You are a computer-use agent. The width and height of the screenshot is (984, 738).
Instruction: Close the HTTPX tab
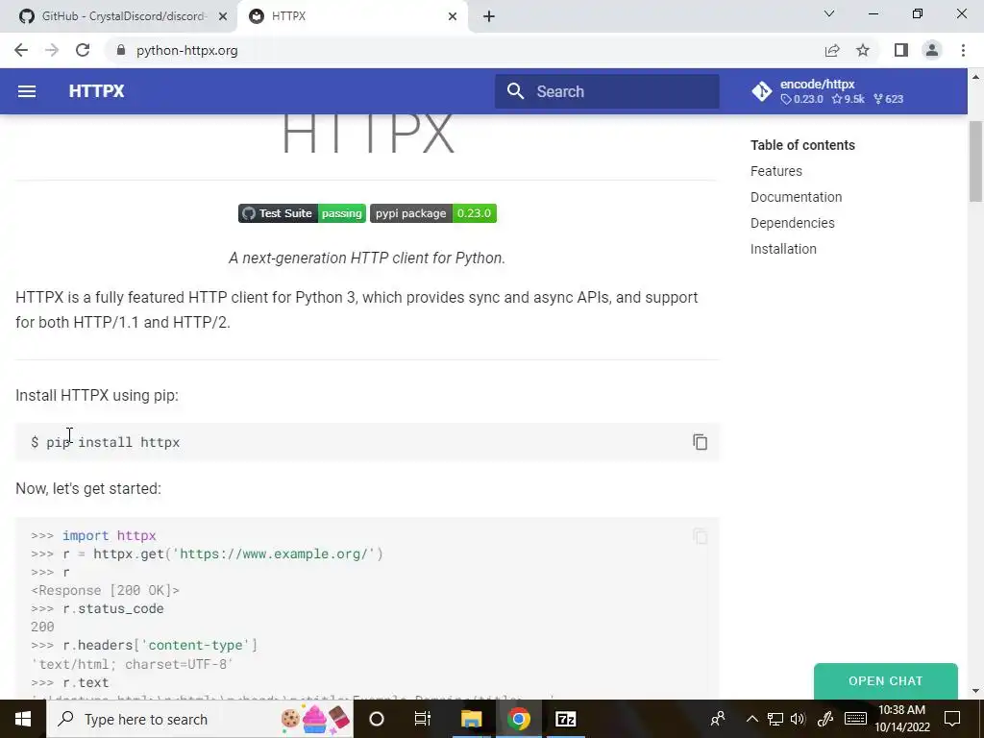(453, 17)
